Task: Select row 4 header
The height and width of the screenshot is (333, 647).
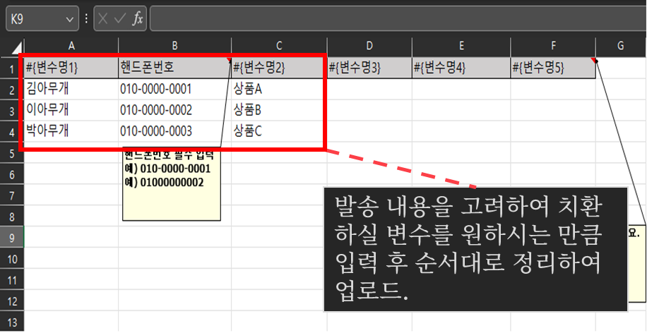Action: 12,132
